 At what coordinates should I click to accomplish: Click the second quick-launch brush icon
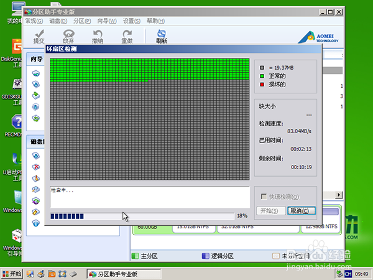pyautogui.click(x=41, y=274)
